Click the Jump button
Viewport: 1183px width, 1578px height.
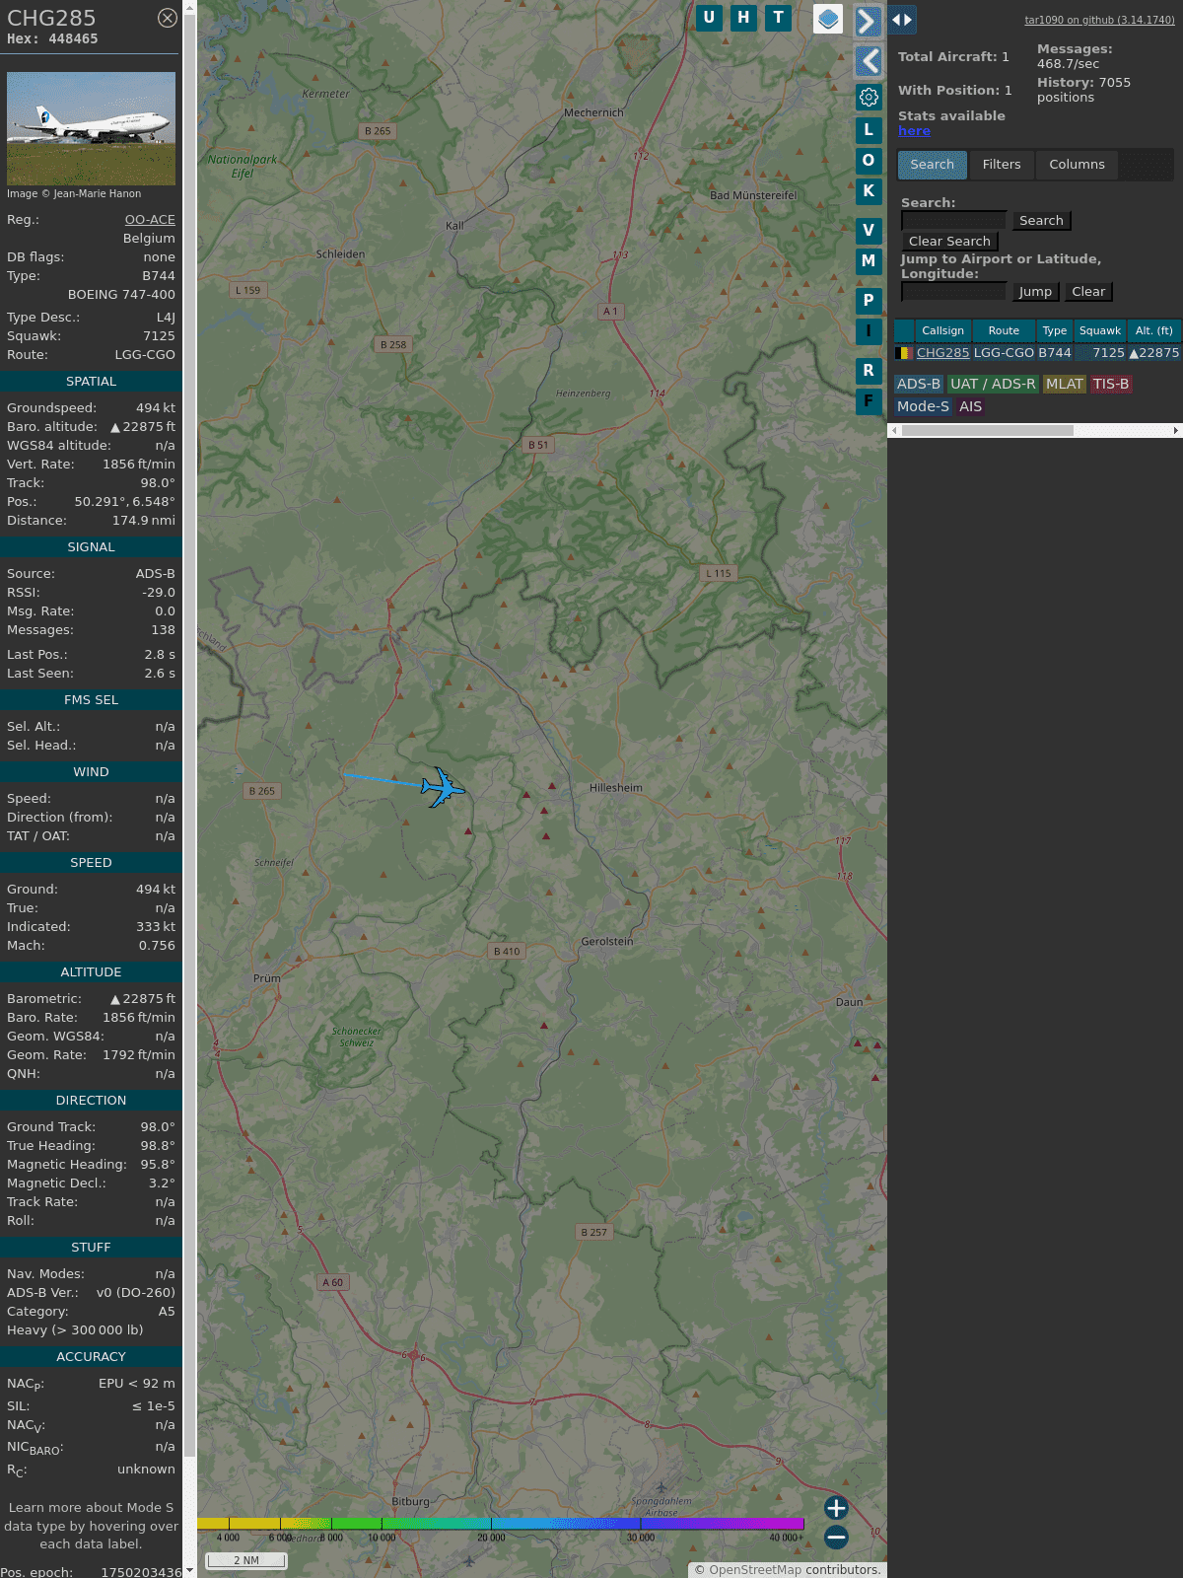[x=1035, y=292]
